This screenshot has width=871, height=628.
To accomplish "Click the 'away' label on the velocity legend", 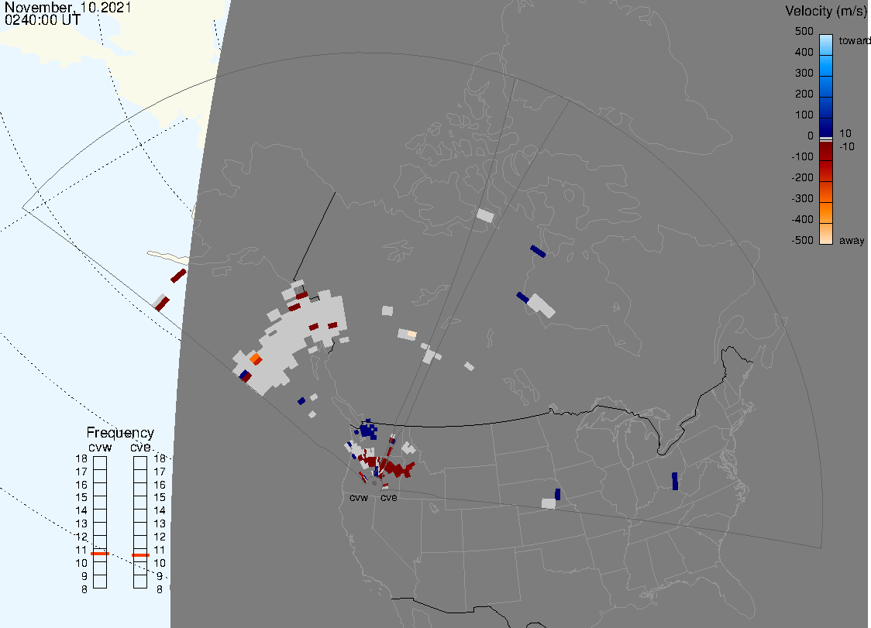I will click(852, 240).
